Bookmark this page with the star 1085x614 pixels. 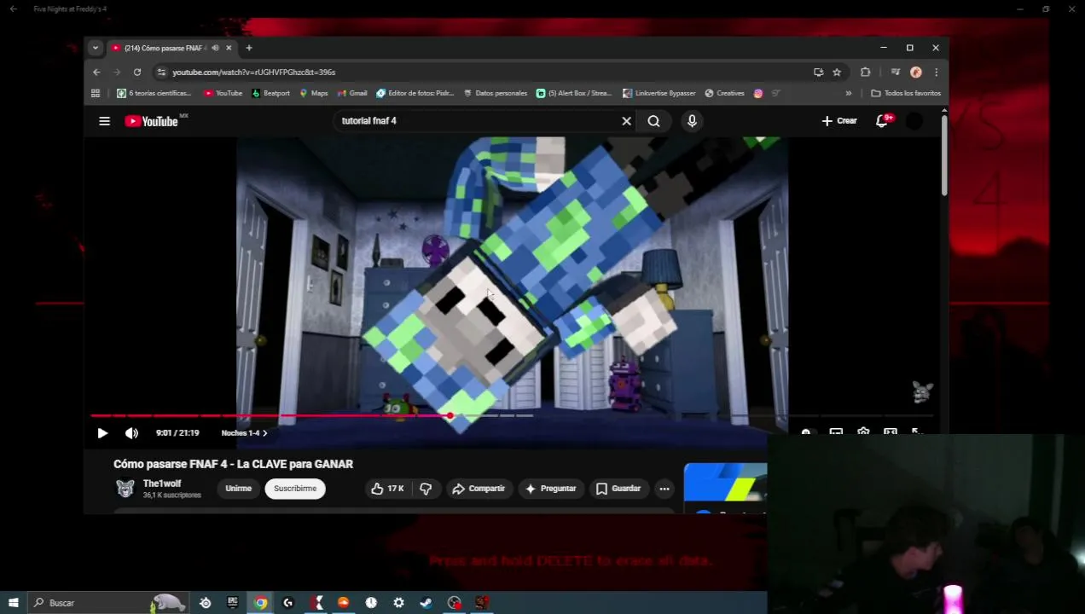click(837, 72)
